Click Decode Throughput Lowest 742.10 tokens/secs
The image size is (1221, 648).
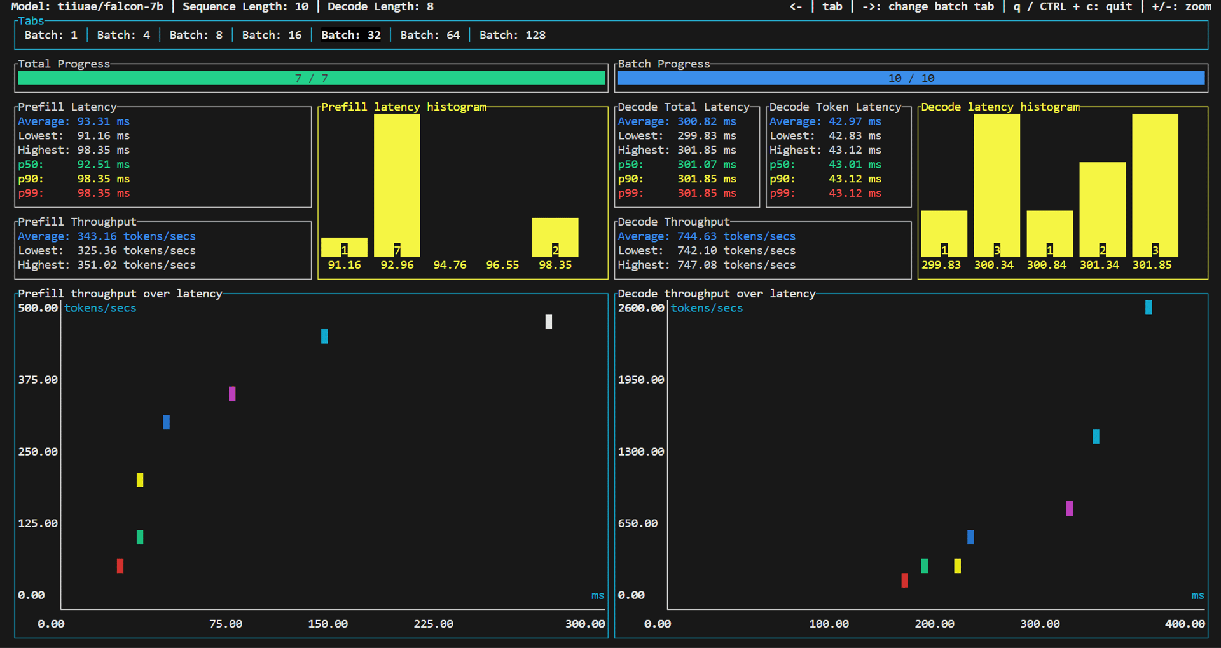point(707,251)
